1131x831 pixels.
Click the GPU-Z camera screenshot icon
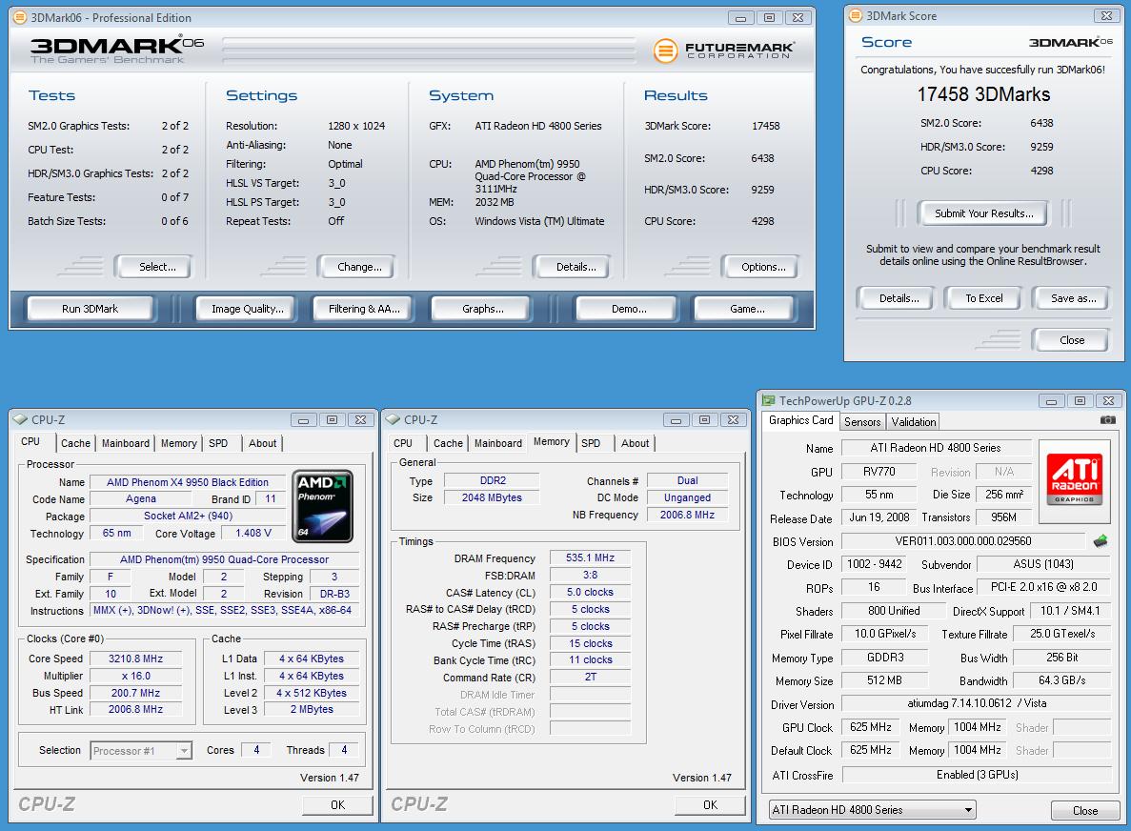[1108, 420]
